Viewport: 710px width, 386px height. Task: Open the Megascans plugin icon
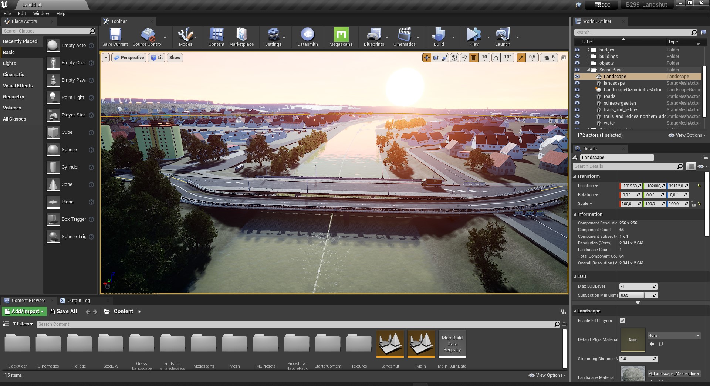point(341,35)
